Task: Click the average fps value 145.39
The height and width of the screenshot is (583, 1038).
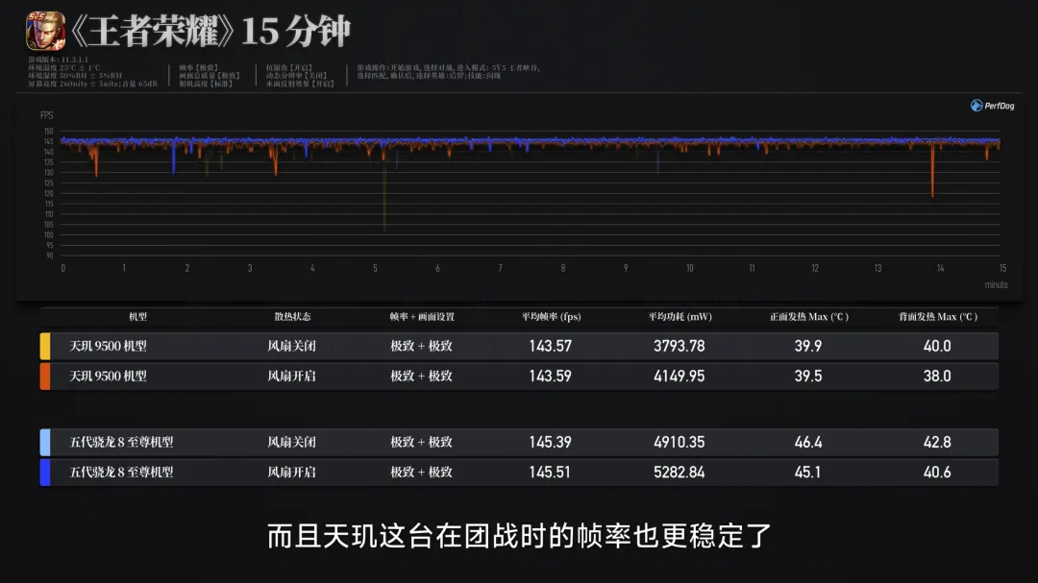Action: coord(550,442)
